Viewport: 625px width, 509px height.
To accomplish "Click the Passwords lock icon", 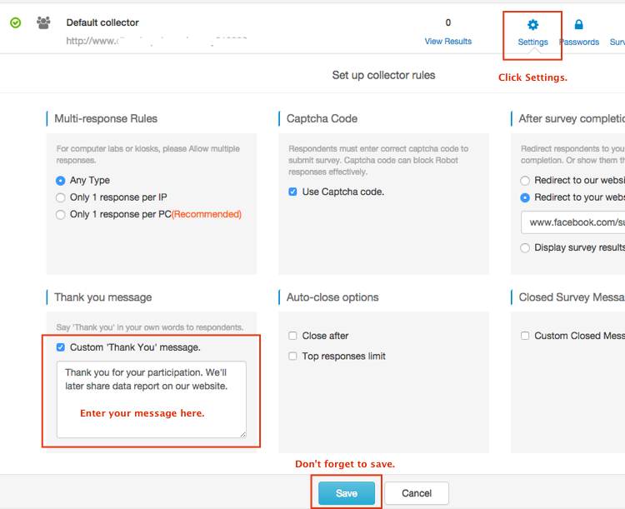I will tap(579, 26).
